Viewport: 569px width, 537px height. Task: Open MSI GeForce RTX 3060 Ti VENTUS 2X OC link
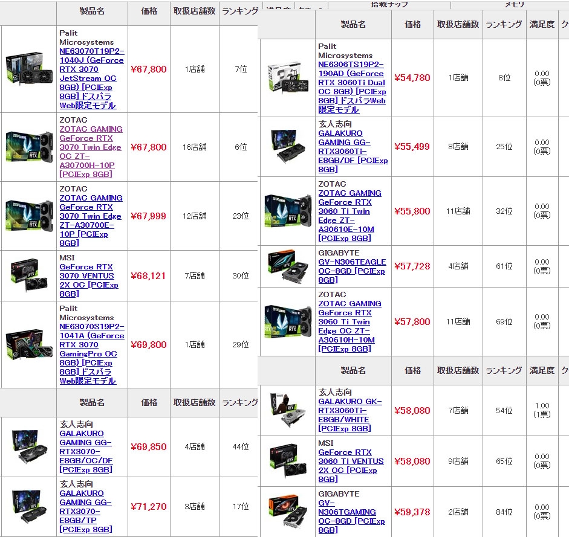[x=351, y=466]
